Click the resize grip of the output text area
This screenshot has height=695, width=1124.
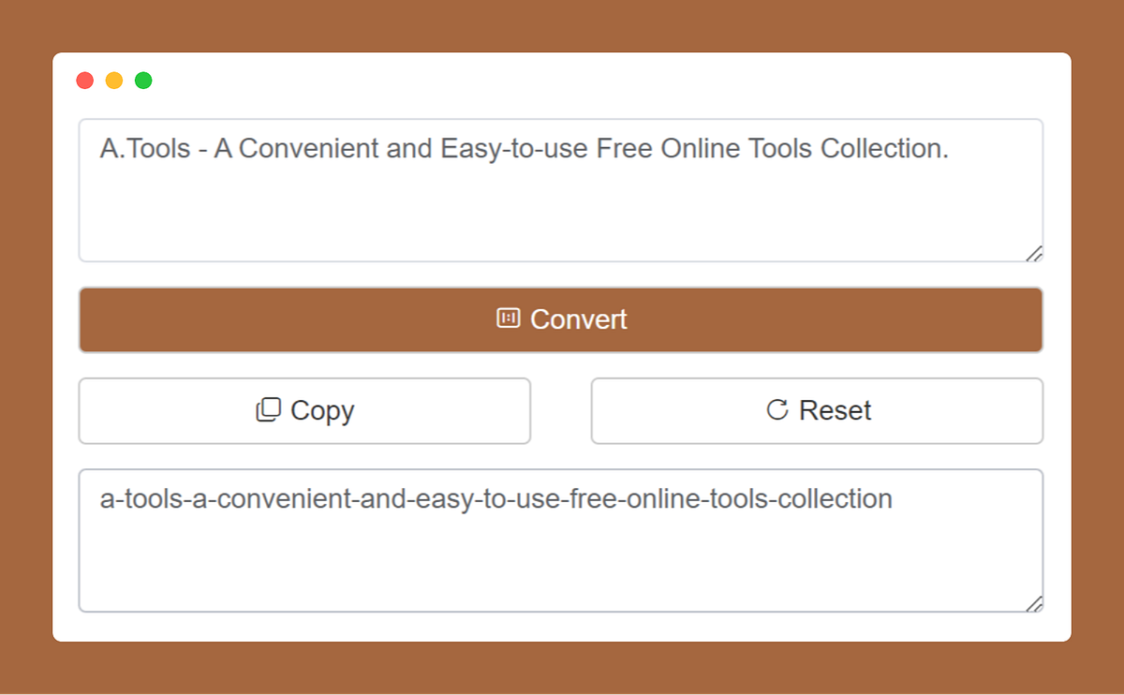pos(1035,603)
